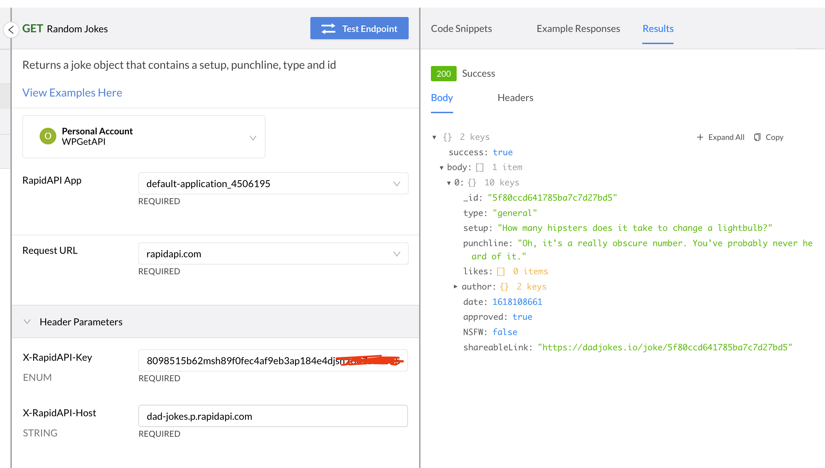Switch to Code Snippets tab
The image size is (825, 468).
[x=461, y=28]
